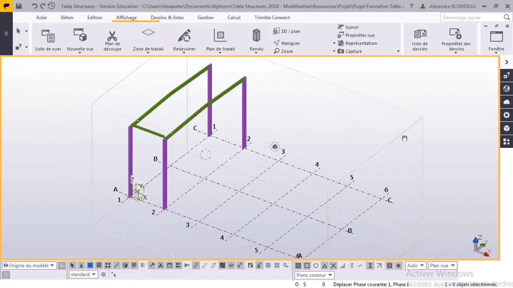
Task: Toggle Snap to intersection X switch
Action: point(333,266)
